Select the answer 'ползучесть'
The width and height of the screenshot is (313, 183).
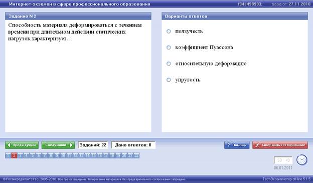[169, 31]
